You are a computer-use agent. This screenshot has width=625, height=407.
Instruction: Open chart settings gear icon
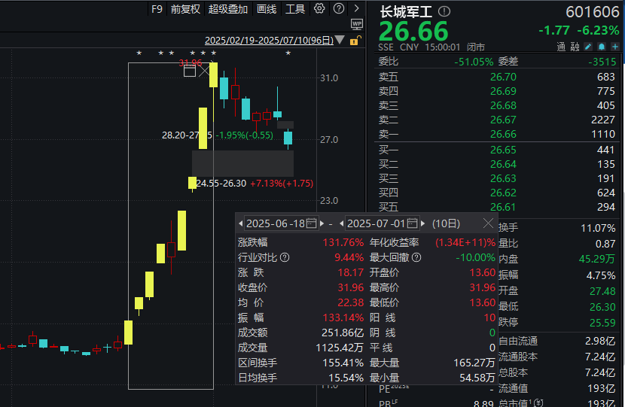point(319,8)
